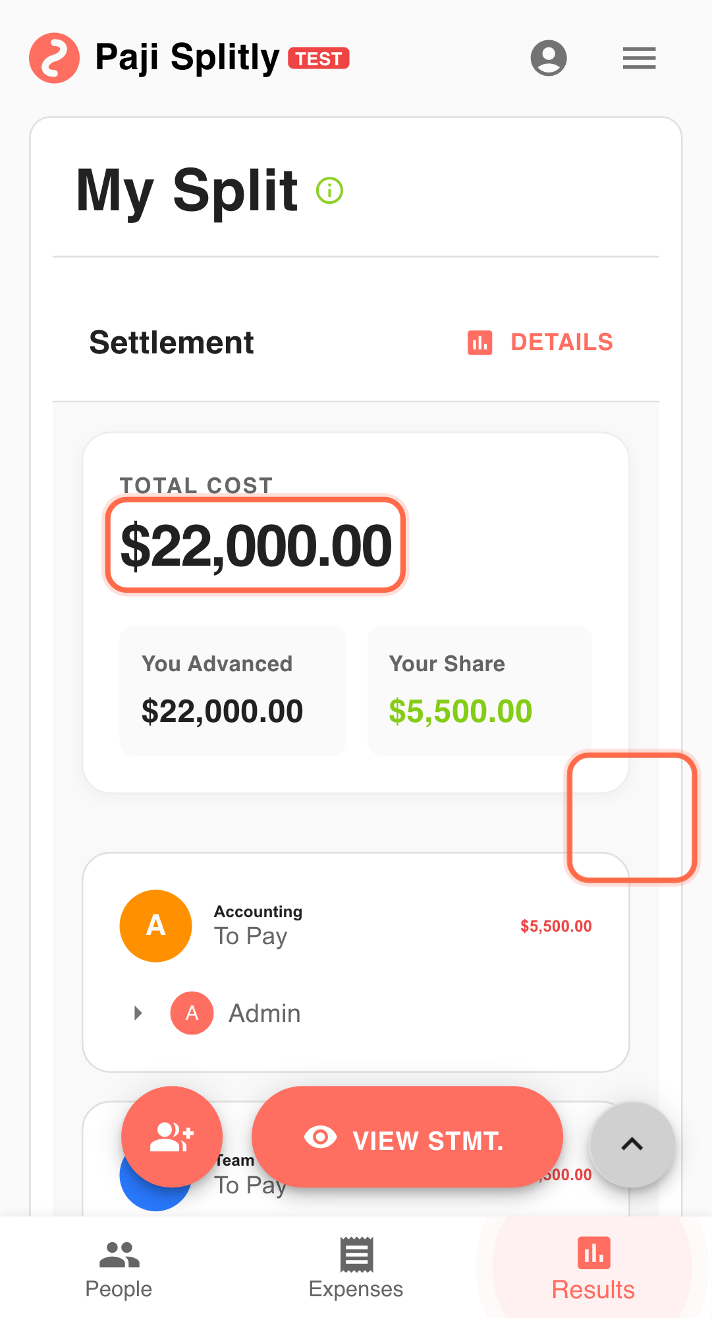Click the red TEST badge
Viewport: 712px width, 1318px height.
point(319,59)
